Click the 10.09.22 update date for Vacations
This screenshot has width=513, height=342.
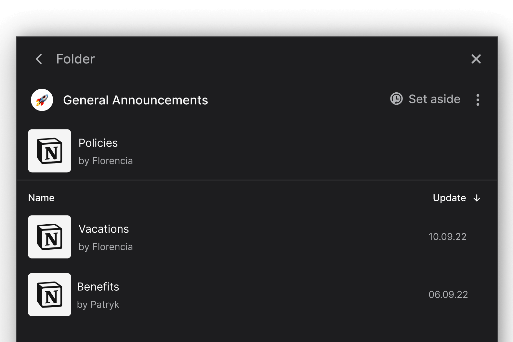447,237
